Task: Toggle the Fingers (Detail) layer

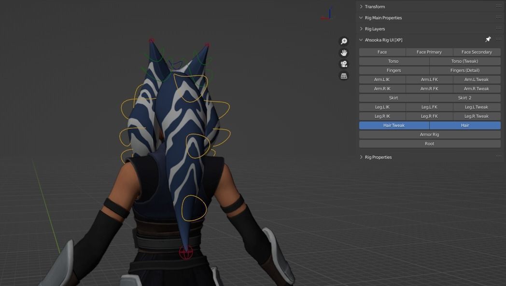Action: [465, 70]
